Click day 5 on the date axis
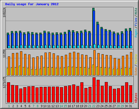This screenshot has height=109, width=139. click(25, 106)
